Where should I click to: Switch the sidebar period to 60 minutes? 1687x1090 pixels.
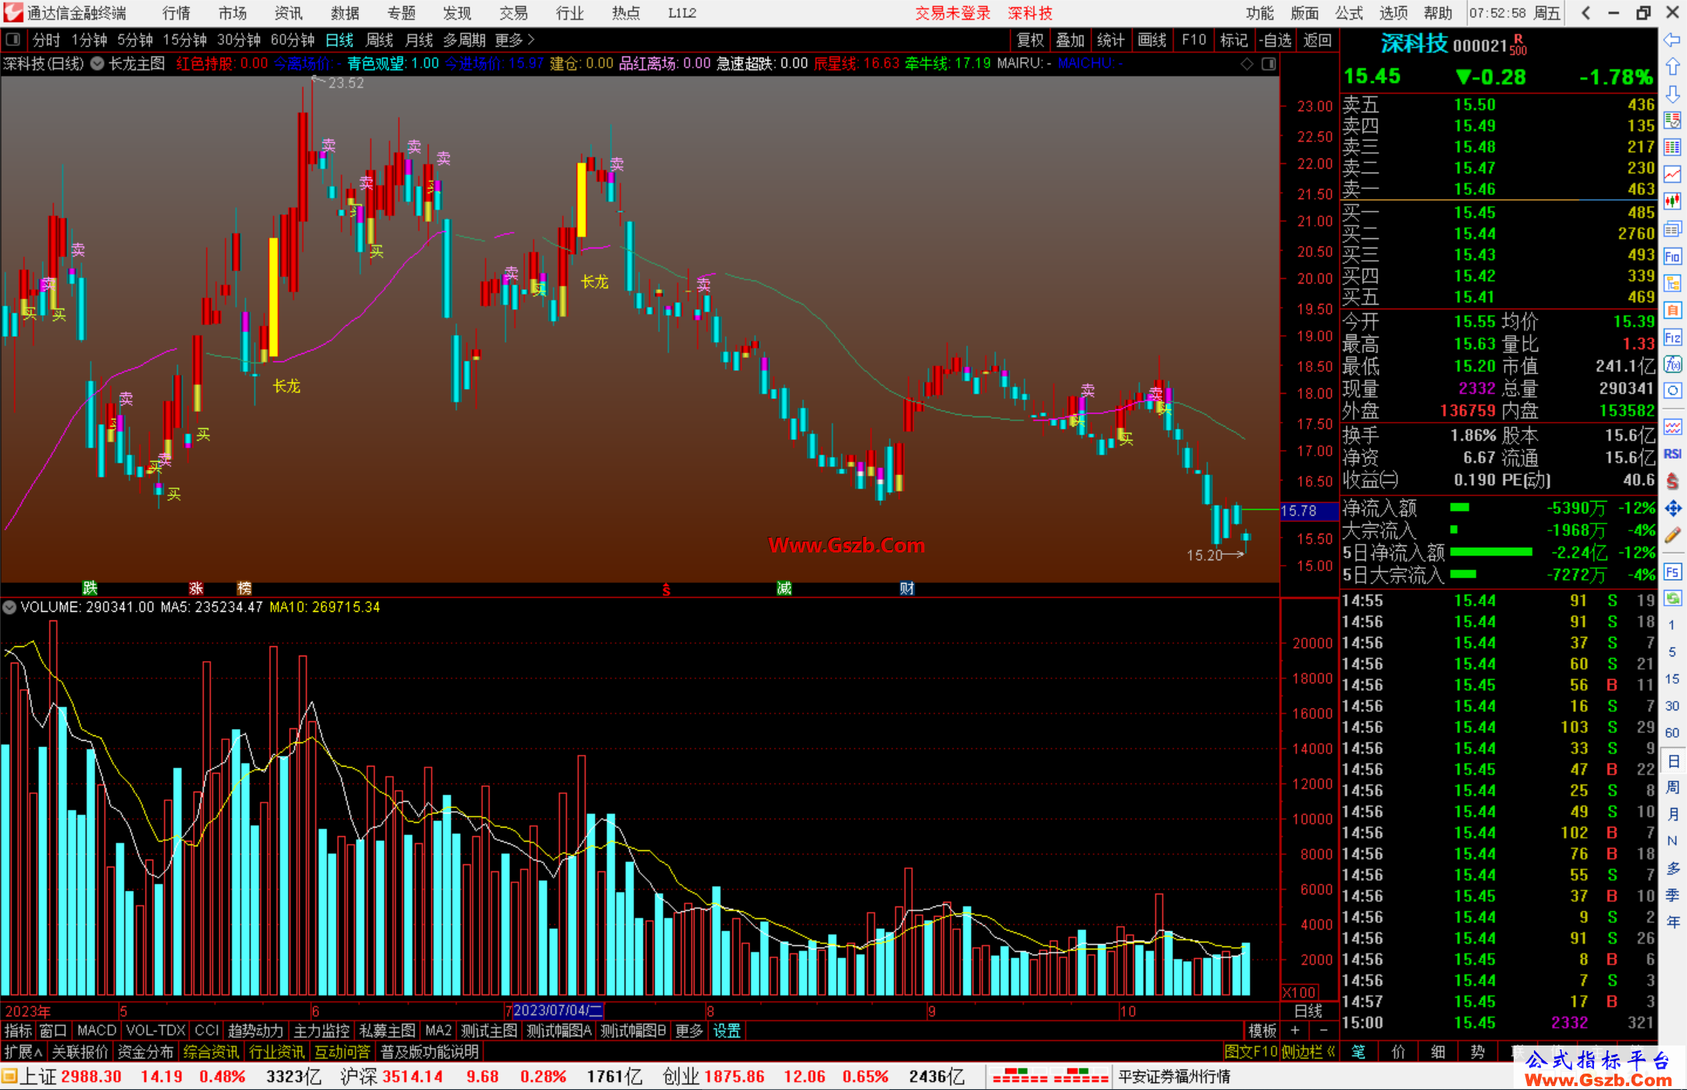click(1671, 733)
